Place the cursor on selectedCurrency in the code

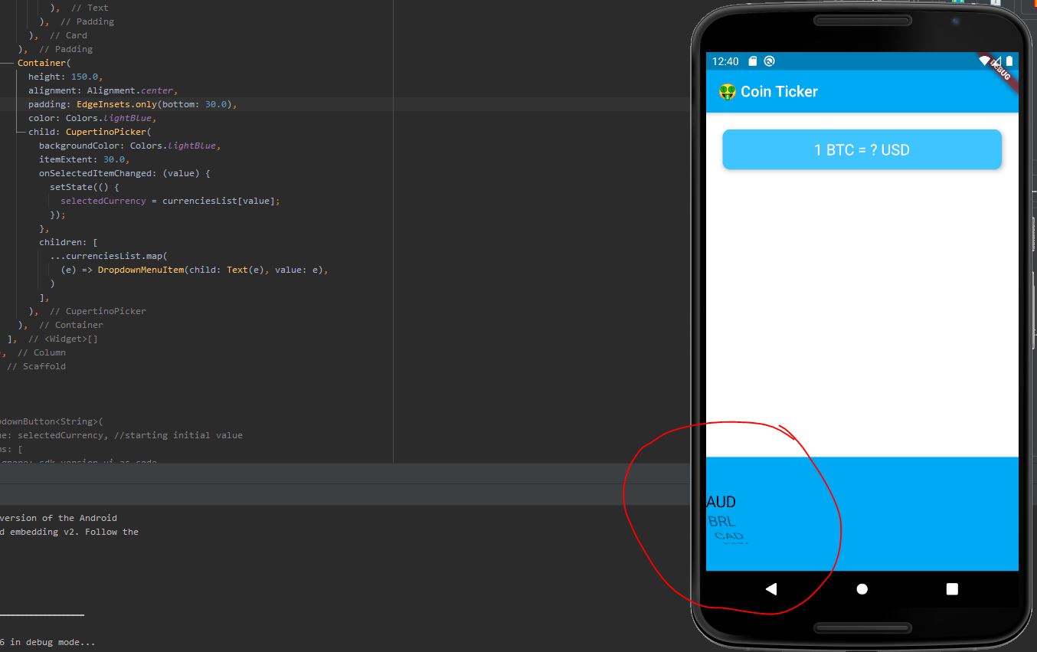pos(104,201)
